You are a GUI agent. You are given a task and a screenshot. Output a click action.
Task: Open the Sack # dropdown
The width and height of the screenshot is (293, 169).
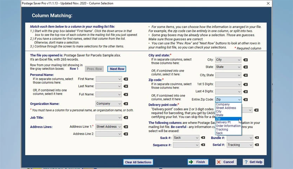(186, 138)
